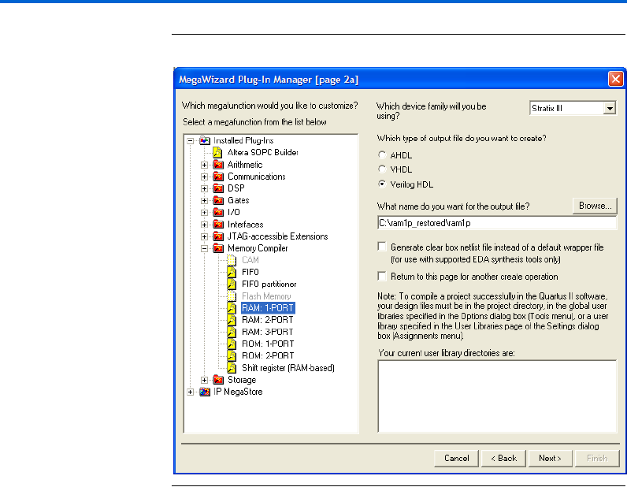Image resolution: width=627 pixels, height=487 pixels.
Task: Click the FIFO partitioner icon
Action: [232, 284]
